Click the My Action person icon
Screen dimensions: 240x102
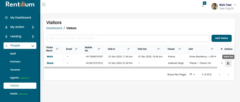point(6,27)
